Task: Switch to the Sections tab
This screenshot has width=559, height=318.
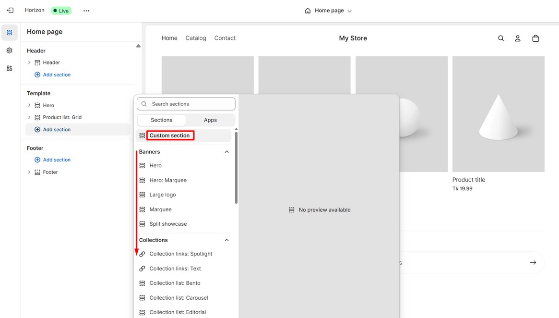Action: coord(162,120)
